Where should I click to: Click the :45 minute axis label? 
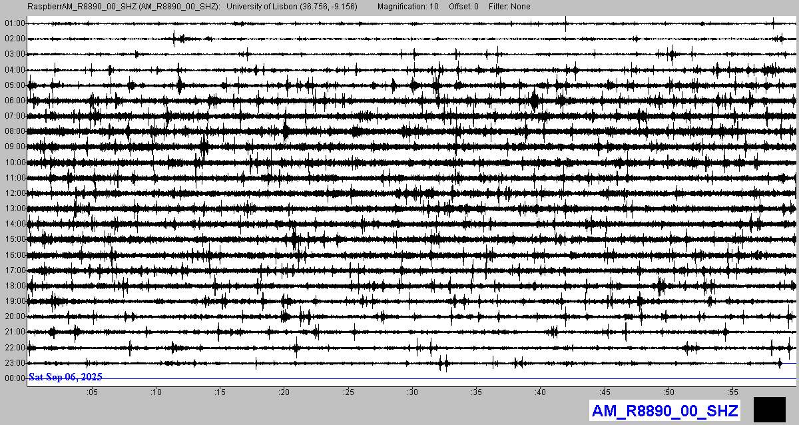pos(605,392)
